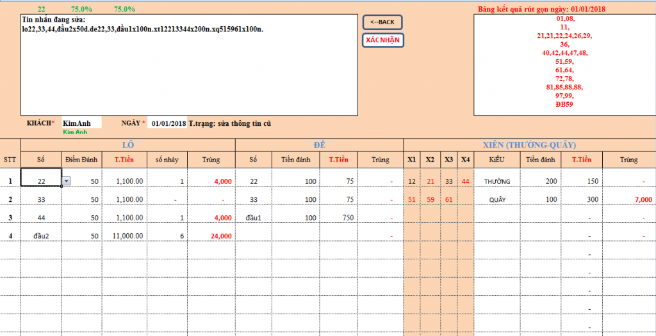The image size is (656, 336).
Task: Select Lô number cell containing 33
Action: tap(41, 200)
